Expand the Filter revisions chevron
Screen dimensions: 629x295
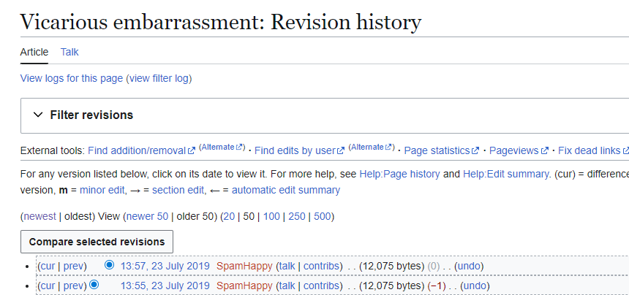click(x=38, y=115)
